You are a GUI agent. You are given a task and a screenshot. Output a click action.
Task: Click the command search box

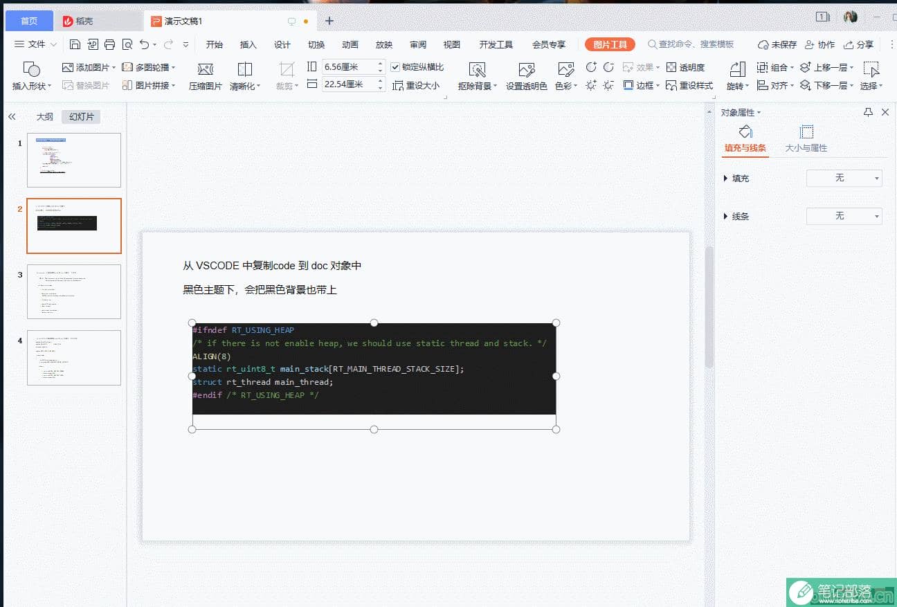click(x=691, y=44)
